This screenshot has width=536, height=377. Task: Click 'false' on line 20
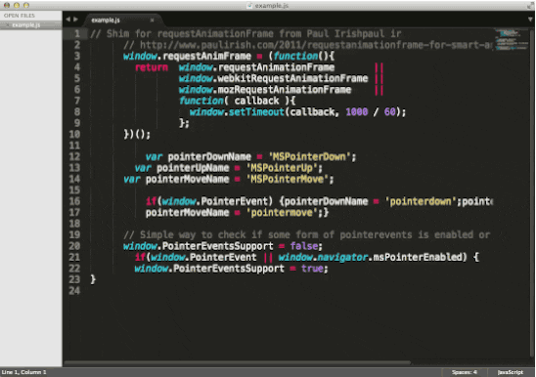[x=304, y=246]
